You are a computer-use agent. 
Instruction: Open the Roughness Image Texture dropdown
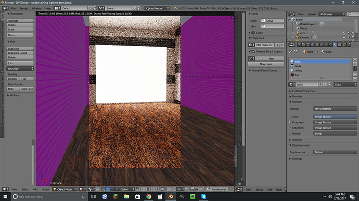coord(335,122)
